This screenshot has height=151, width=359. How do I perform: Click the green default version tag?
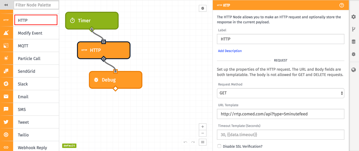click(x=69, y=146)
